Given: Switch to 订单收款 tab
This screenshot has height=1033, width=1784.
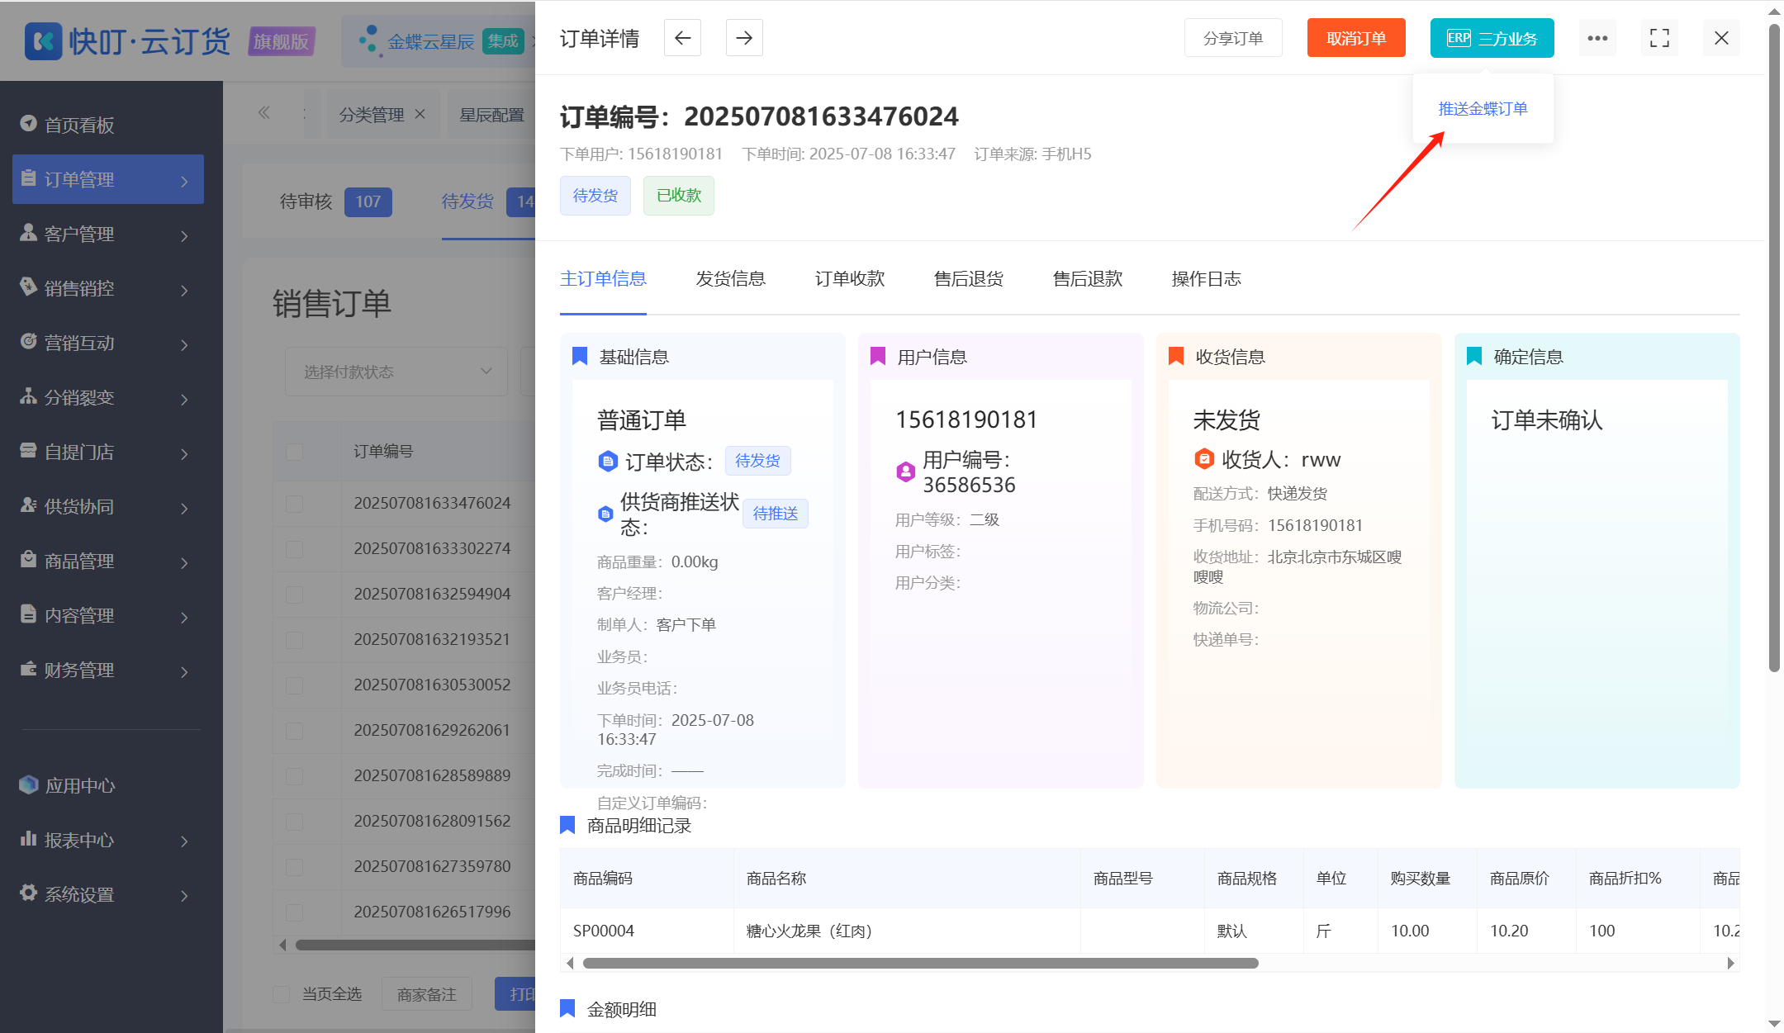Looking at the screenshot, I should click(x=850, y=279).
